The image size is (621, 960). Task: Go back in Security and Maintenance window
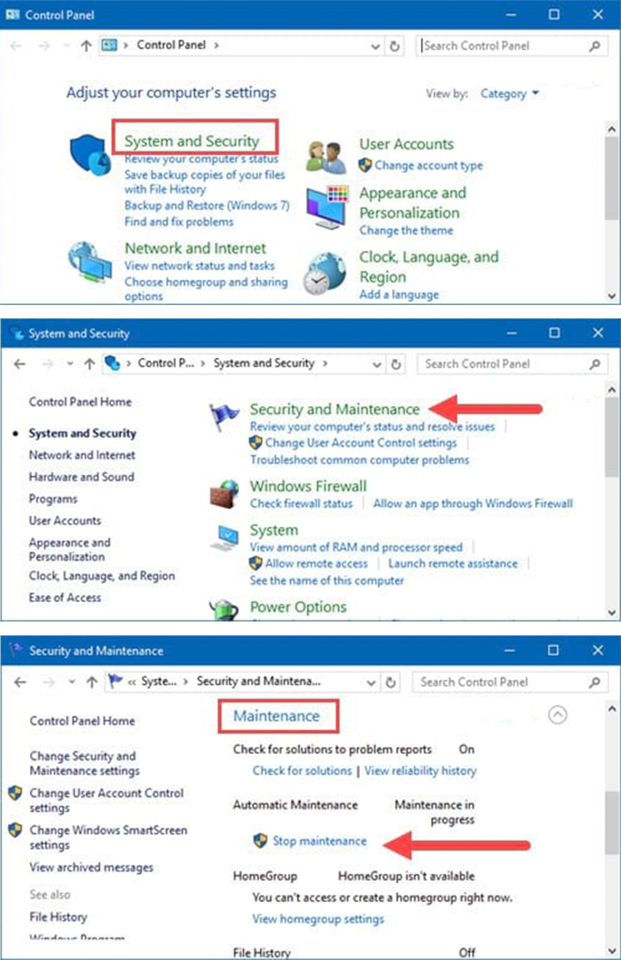point(20,682)
